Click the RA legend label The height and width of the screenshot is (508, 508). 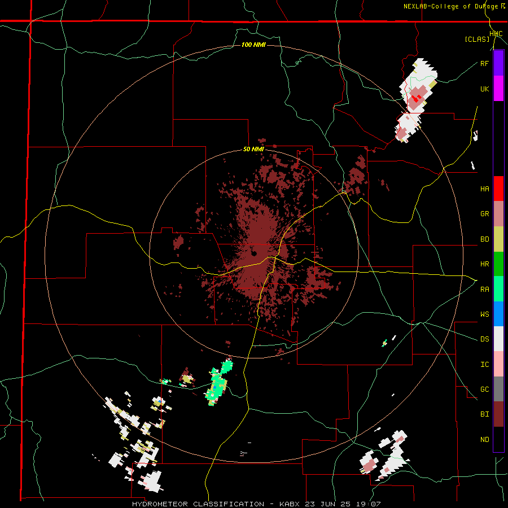[484, 290]
